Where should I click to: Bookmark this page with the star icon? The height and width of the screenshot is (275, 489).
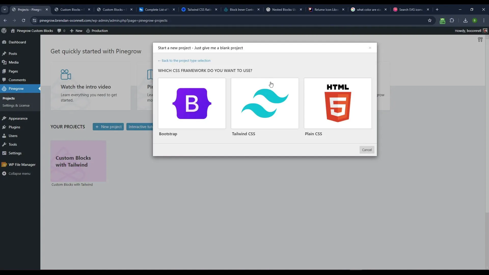click(x=430, y=20)
